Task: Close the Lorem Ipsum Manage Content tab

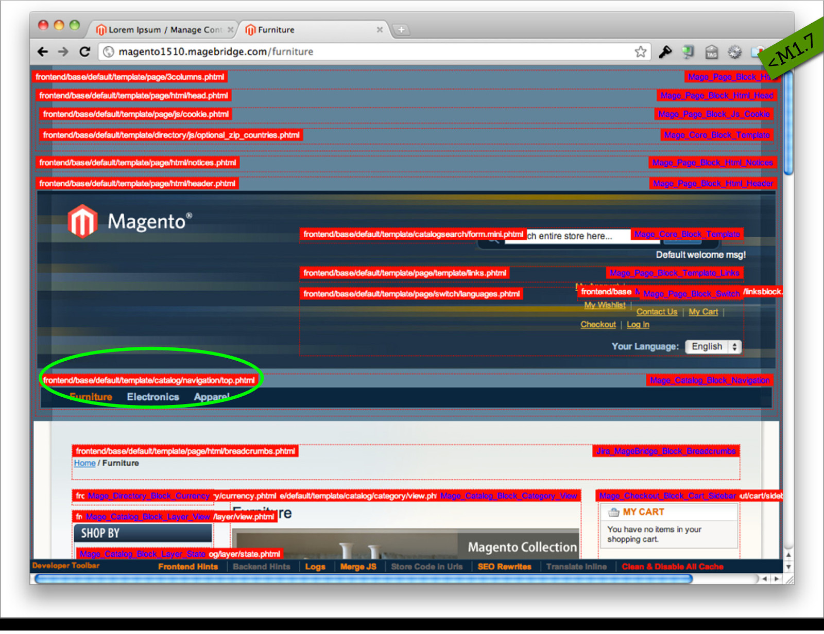Action: 231,30
